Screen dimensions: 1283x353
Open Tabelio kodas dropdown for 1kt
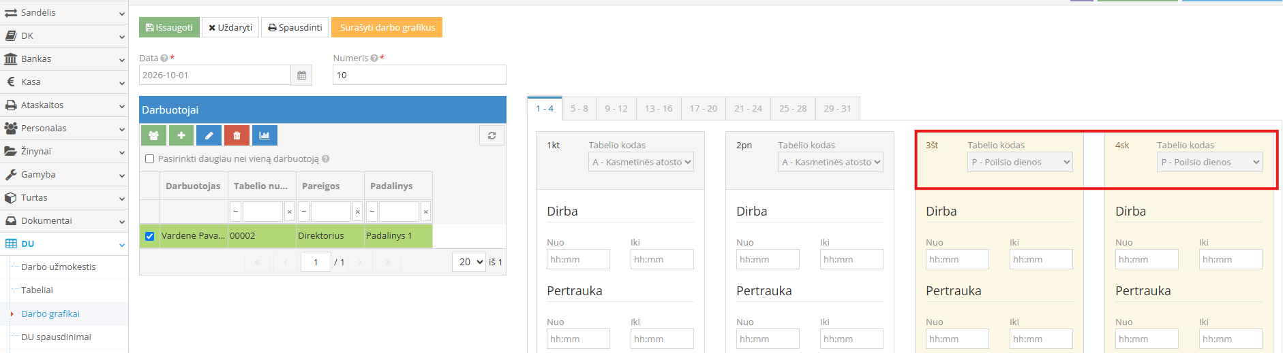641,162
